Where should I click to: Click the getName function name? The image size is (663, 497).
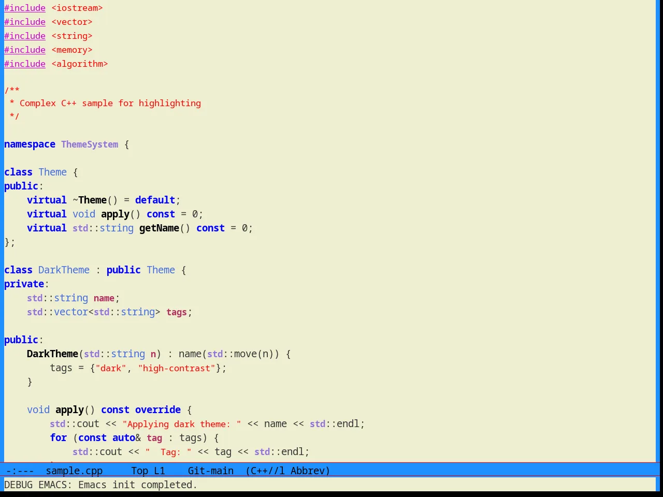click(x=159, y=228)
